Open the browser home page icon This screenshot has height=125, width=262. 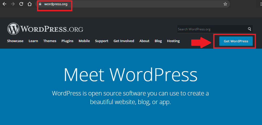coord(30,4)
